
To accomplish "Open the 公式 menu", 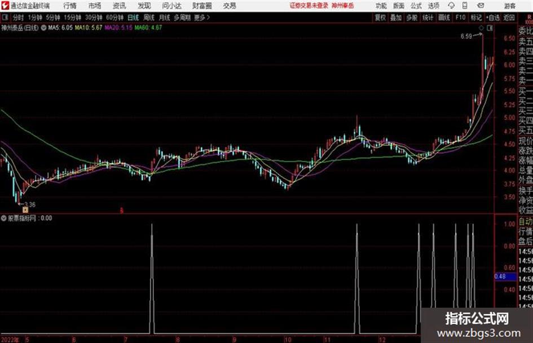I will tap(416, 6).
